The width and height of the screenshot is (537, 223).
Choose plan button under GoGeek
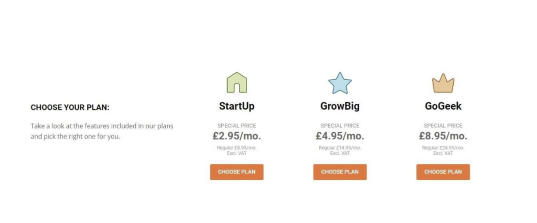[443, 172]
